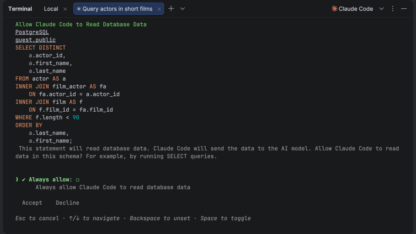Viewport: 416px width, 234px height.
Task: Click the prompt arrow selector marker
Action: (x=17, y=179)
